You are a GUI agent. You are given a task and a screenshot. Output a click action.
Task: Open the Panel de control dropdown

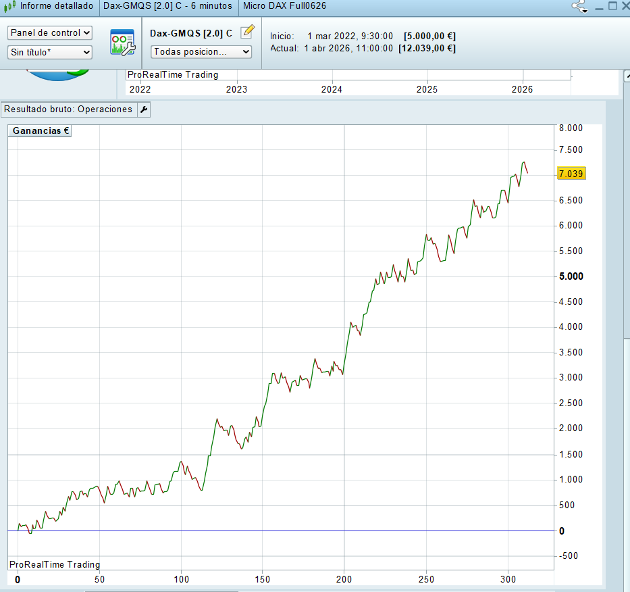click(50, 33)
